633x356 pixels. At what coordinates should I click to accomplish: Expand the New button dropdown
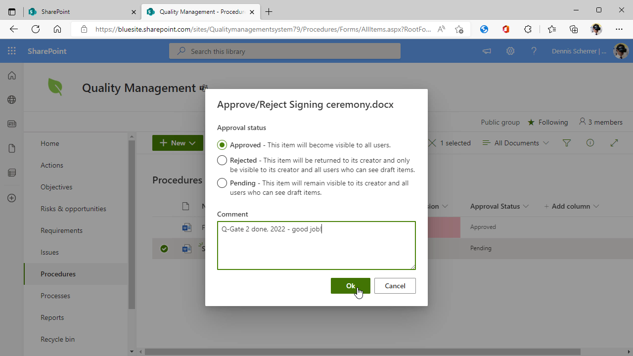click(192, 143)
